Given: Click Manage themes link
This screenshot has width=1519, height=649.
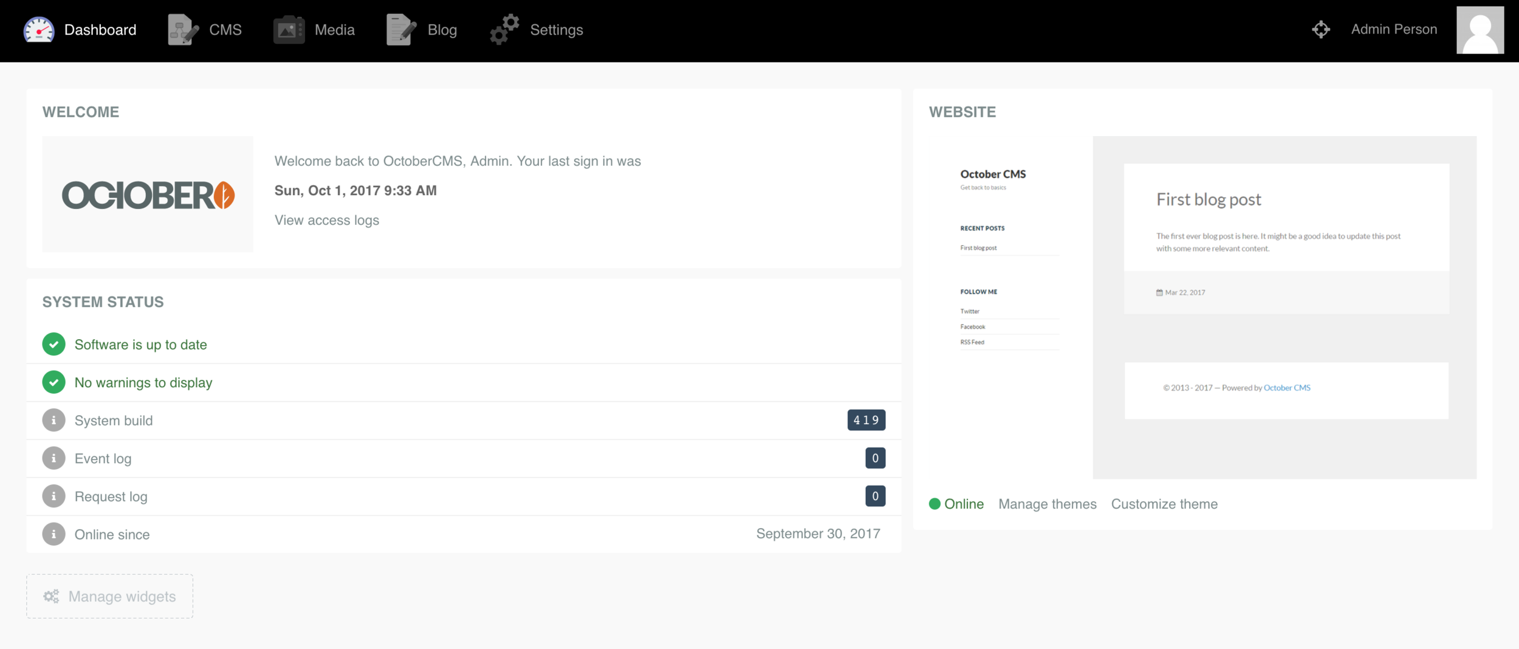Looking at the screenshot, I should tap(1048, 504).
